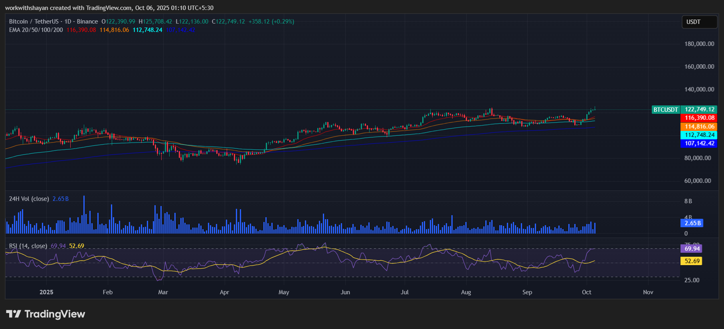The width and height of the screenshot is (724, 329).
Task: Expand the 24H Vol (close) indicator legend
Action: tap(29, 199)
